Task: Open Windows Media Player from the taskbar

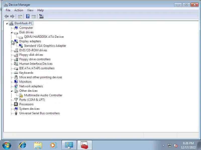Action: click(x=53, y=145)
